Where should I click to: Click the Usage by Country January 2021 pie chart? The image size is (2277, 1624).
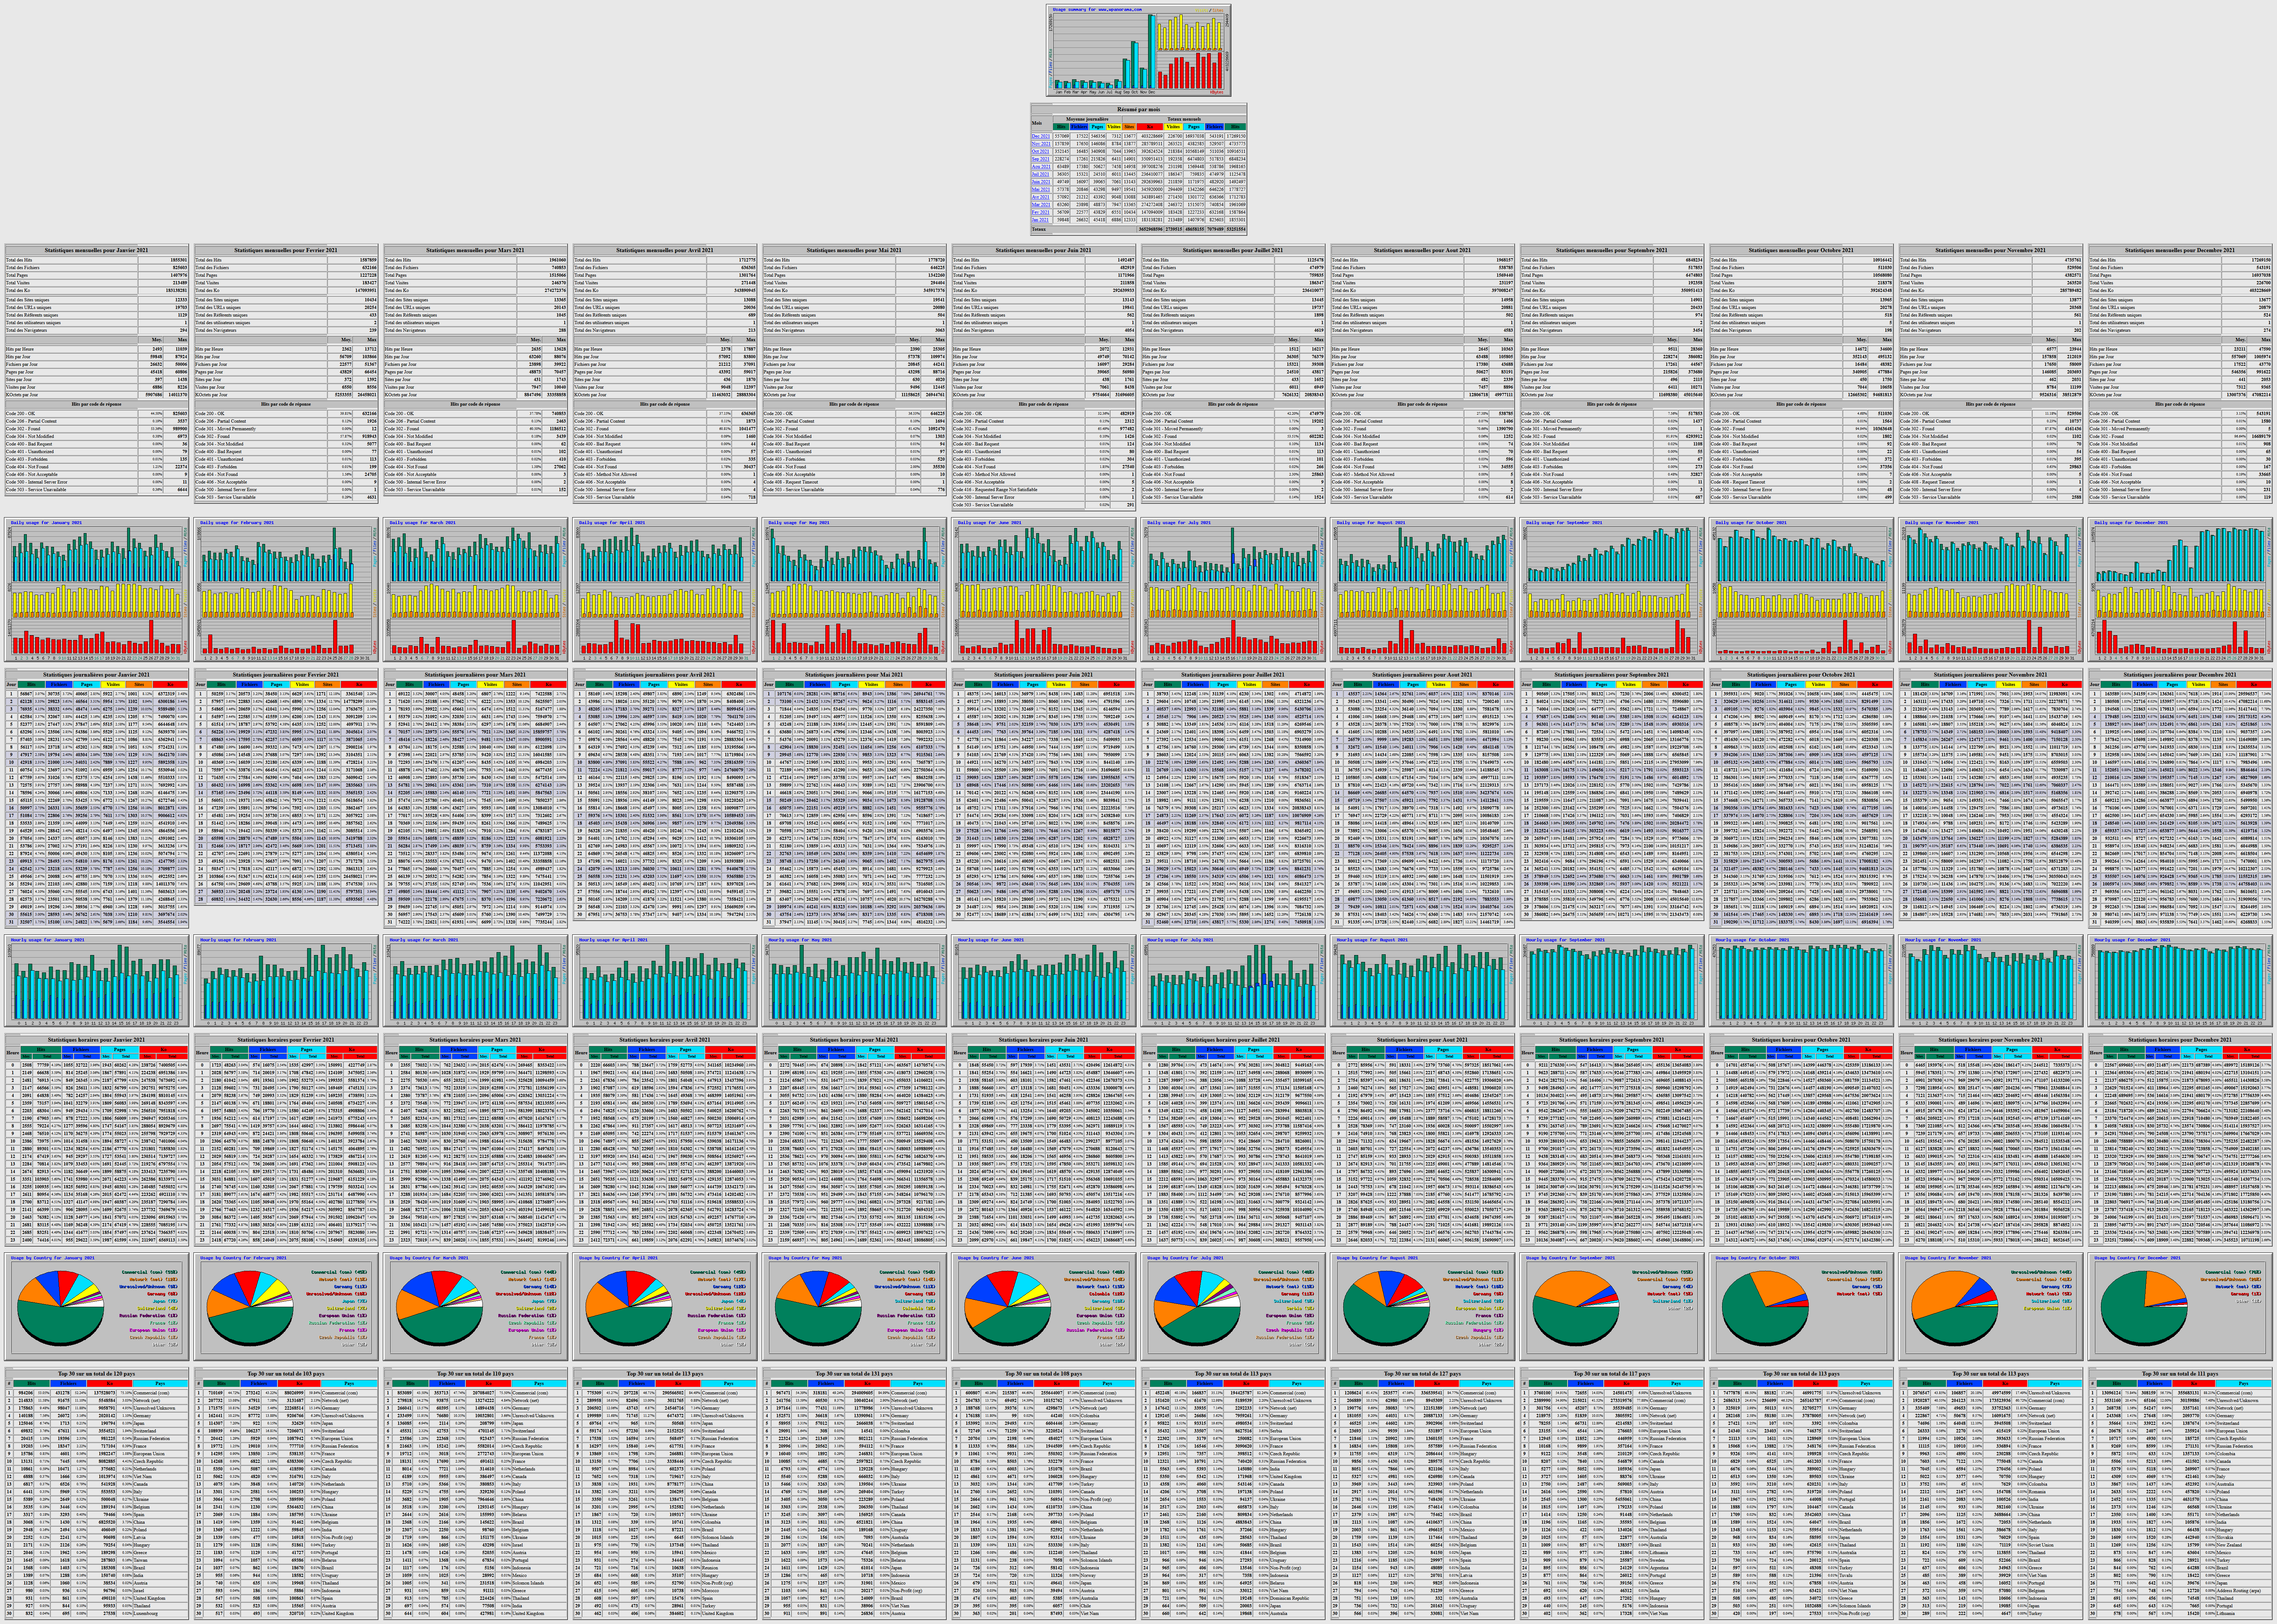(x=97, y=1307)
